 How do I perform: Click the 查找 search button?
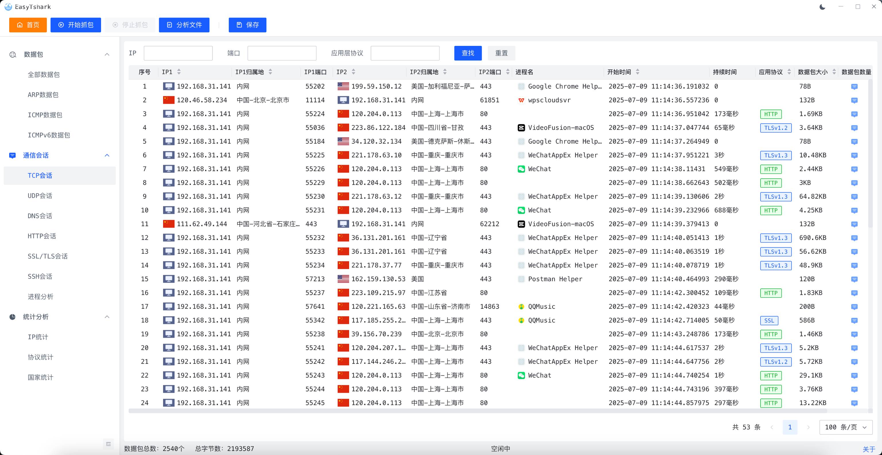(x=467, y=53)
